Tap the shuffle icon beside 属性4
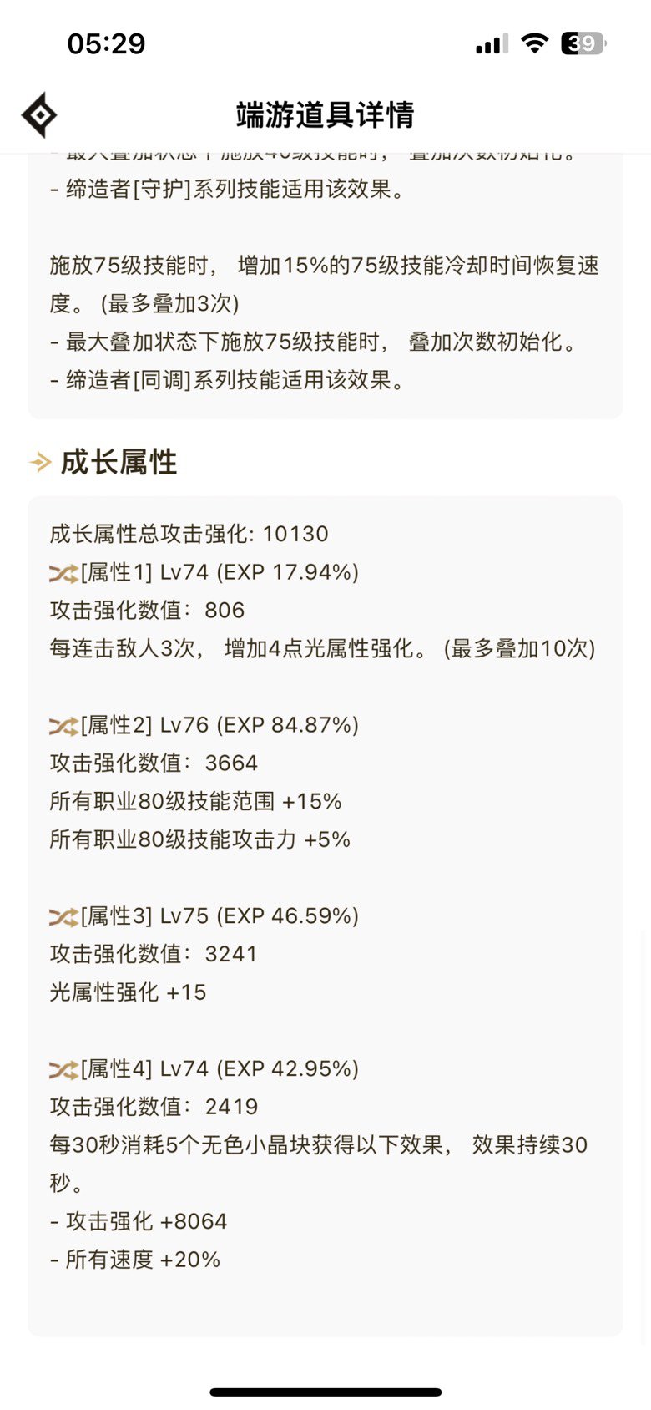651x1410 pixels. tap(63, 1070)
